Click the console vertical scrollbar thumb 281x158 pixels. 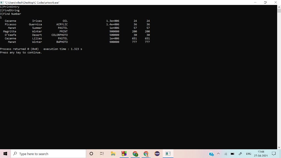pos(279,11)
